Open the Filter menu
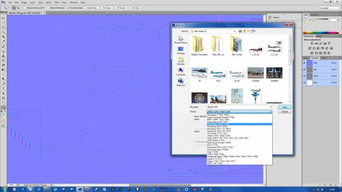This screenshot has width=342, height=192. click(x=57, y=3)
